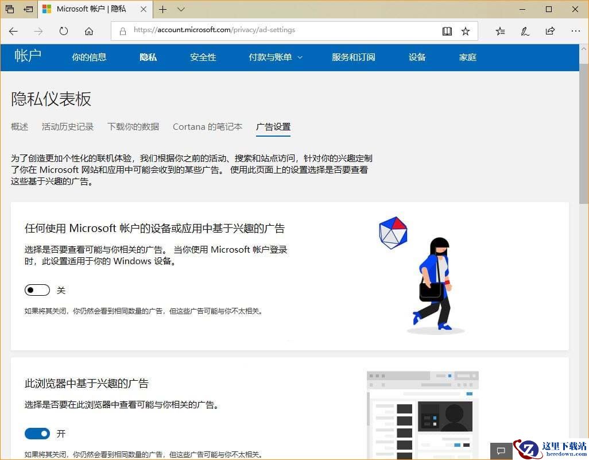Click the browser back arrow

(14, 31)
